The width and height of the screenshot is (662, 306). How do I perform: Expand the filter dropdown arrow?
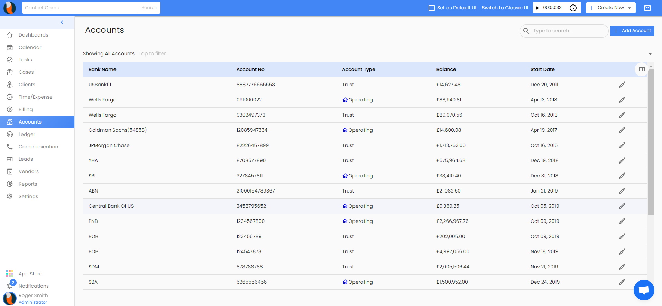(650, 54)
